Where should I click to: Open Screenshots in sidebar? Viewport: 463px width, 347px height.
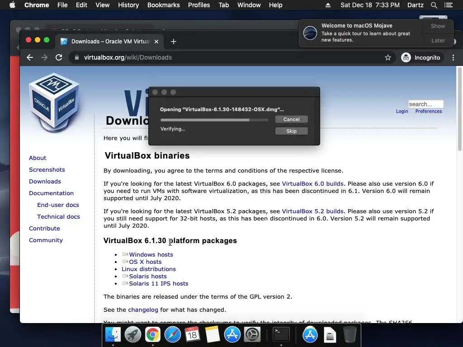(47, 170)
